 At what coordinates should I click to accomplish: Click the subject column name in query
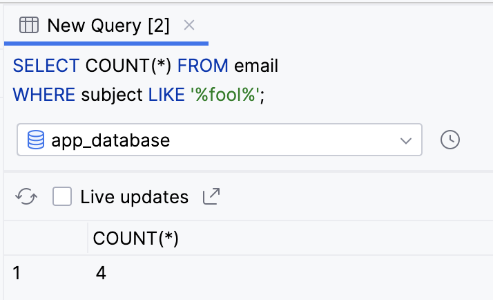[112, 94]
